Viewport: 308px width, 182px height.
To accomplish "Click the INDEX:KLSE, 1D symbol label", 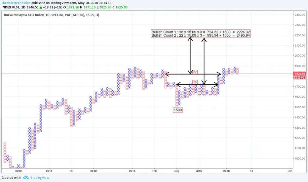I will click(x=14, y=7).
